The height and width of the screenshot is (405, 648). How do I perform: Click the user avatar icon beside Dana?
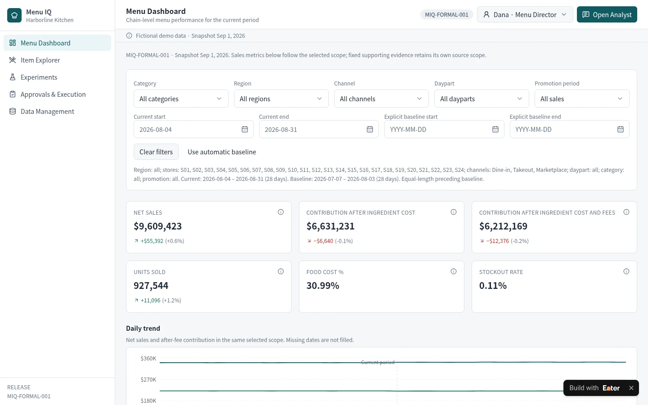(486, 14)
